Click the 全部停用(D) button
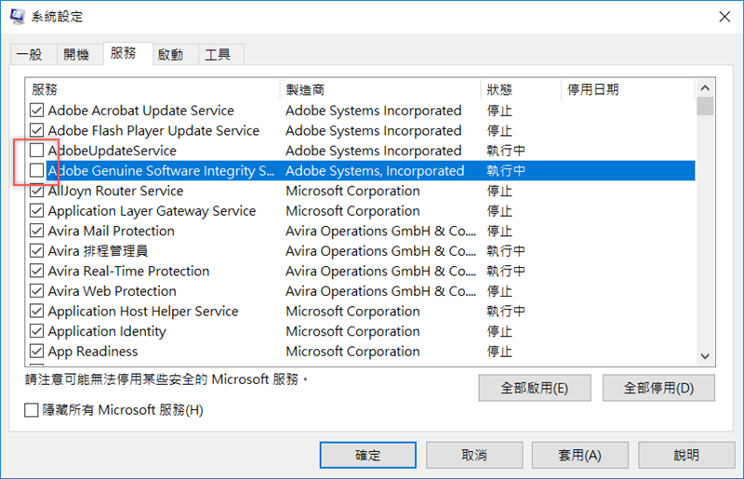This screenshot has height=479, width=744. tap(658, 388)
